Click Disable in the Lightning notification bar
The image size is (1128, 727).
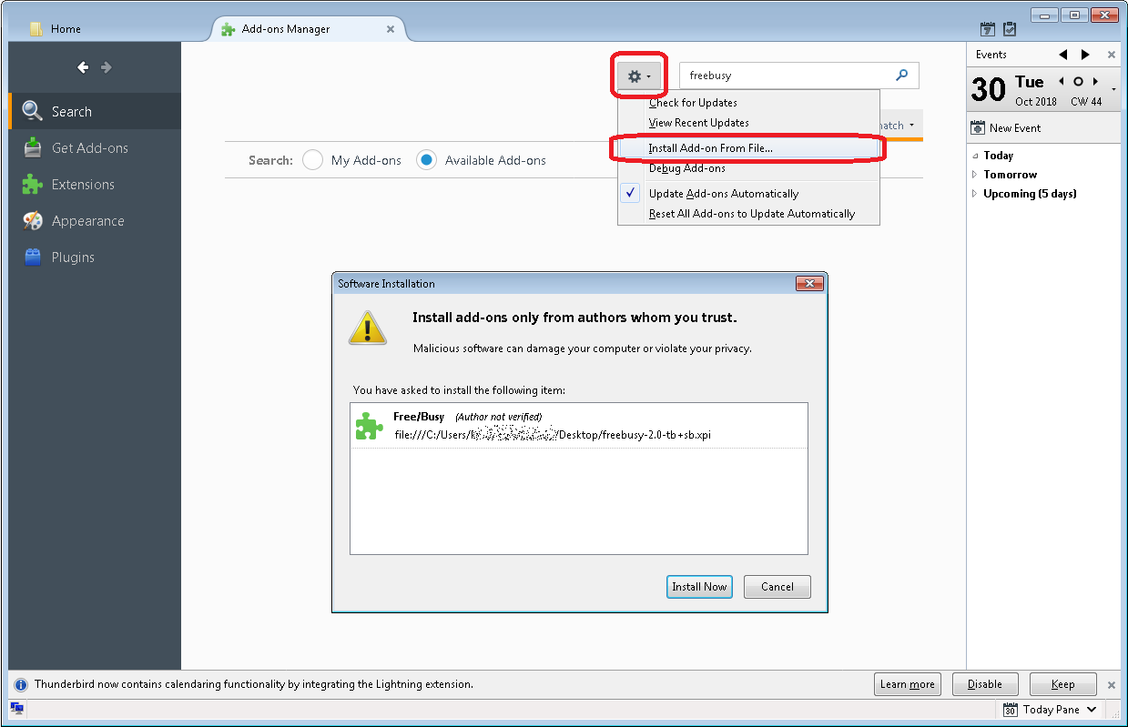[985, 684]
